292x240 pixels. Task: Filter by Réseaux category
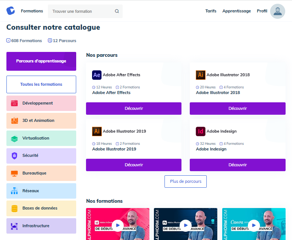(41, 191)
